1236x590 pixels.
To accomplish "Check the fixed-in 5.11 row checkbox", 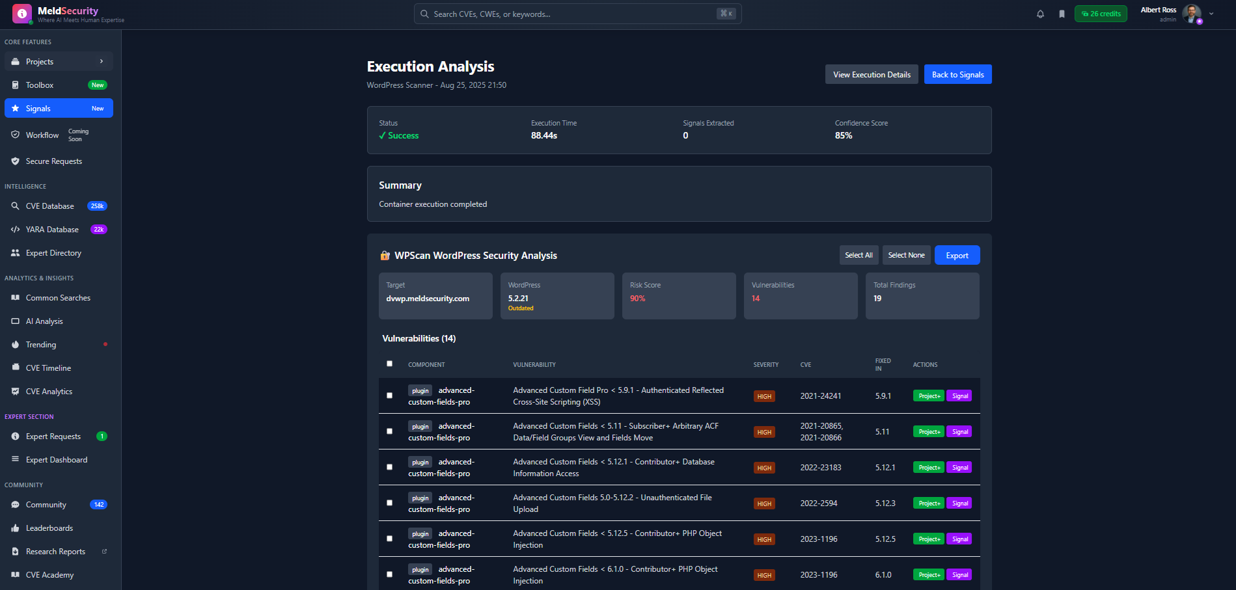I will click(x=390, y=431).
